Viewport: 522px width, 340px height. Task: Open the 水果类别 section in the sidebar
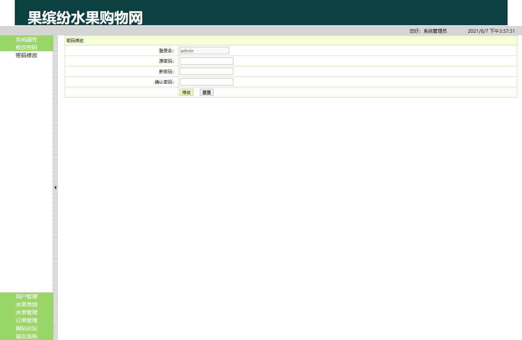(26, 304)
